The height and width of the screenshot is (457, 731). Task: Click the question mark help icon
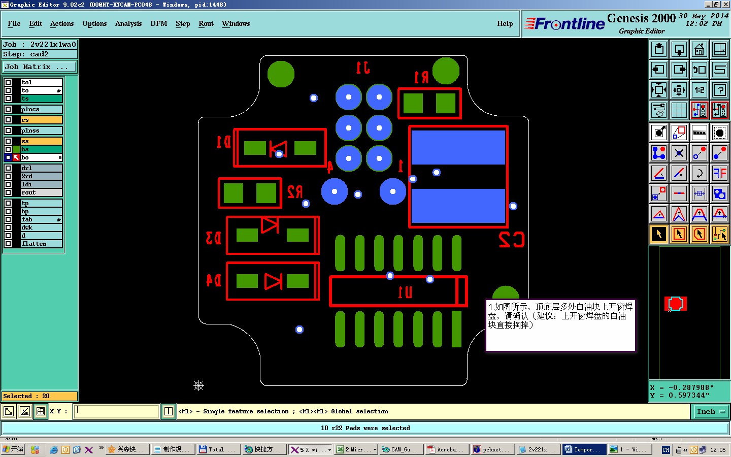click(720, 90)
